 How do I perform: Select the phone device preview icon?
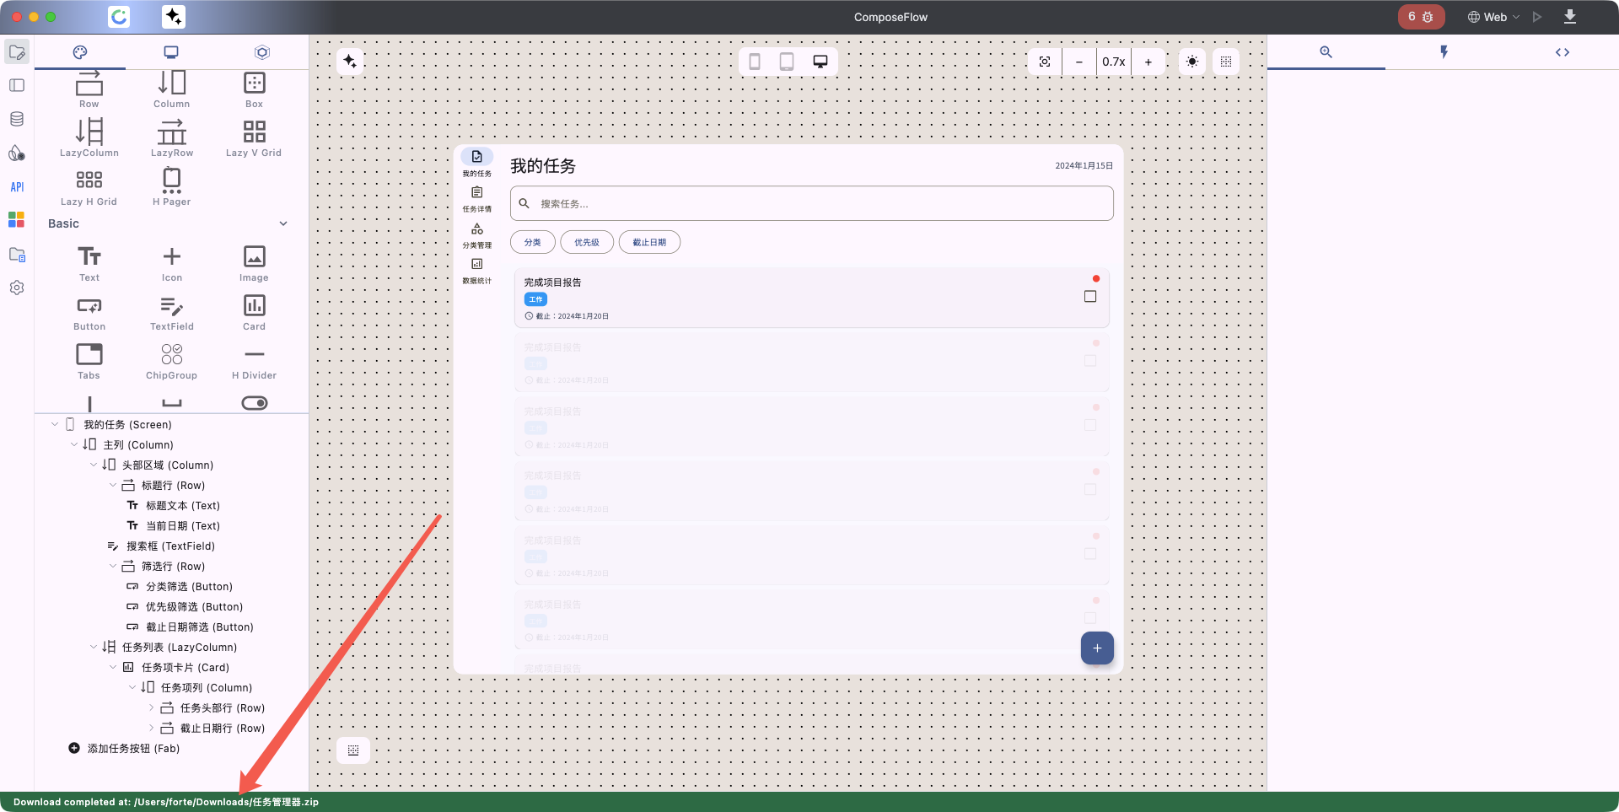click(755, 62)
